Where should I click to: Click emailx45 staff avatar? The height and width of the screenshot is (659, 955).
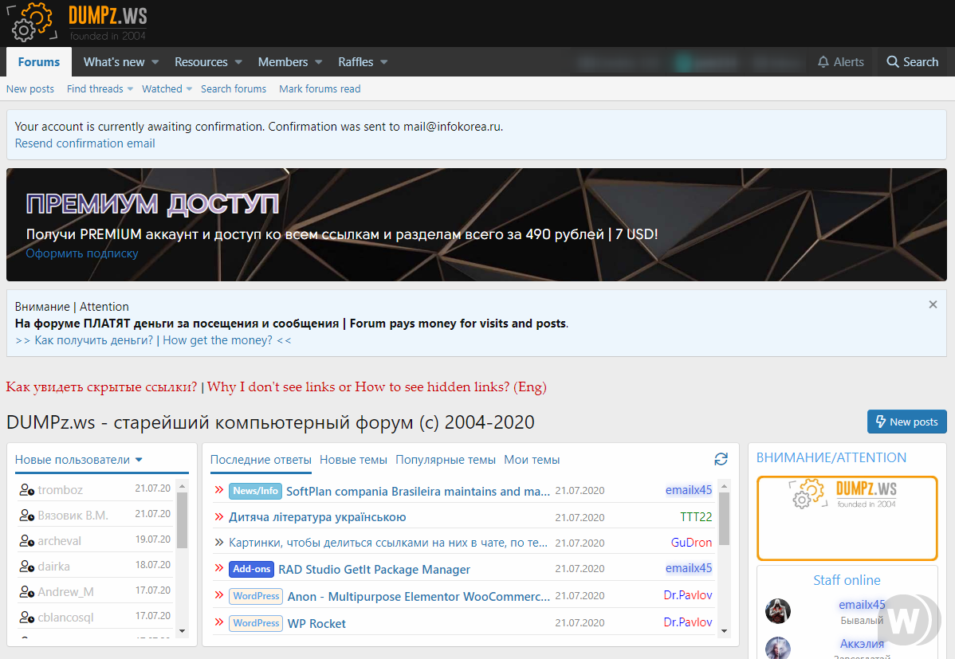[x=778, y=611]
